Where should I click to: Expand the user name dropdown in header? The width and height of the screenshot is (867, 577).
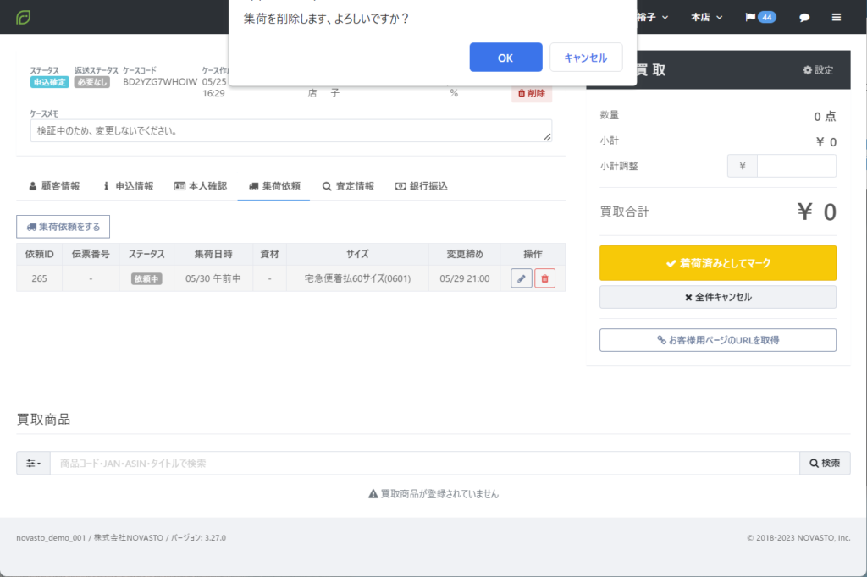(x=652, y=17)
